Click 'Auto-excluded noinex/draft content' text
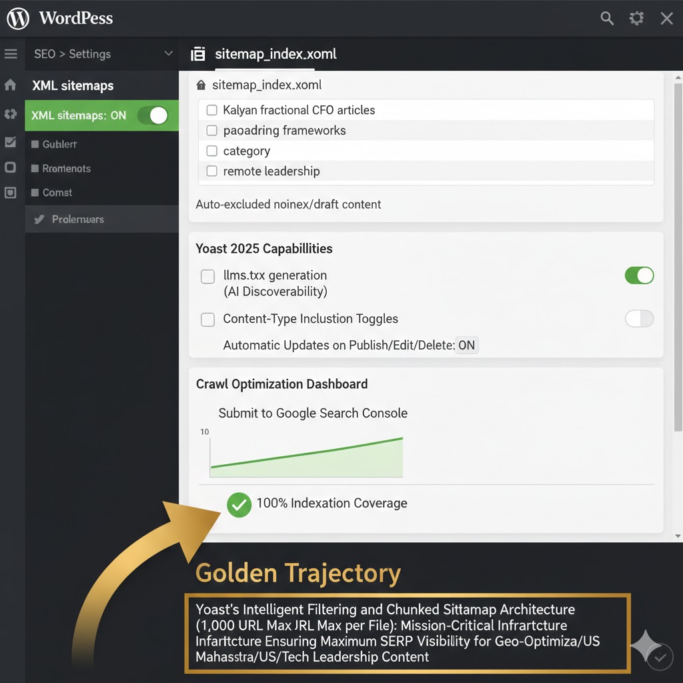This screenshot has height=683, width=683. 288,204
